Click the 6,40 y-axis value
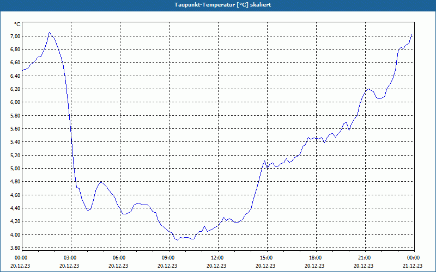Viewport: 436px width, 272px height. point(15,76)
